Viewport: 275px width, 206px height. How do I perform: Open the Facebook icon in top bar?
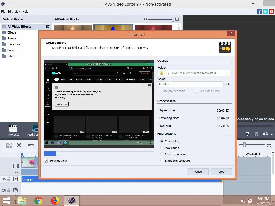pyautogui.click(x=259, y=12)
